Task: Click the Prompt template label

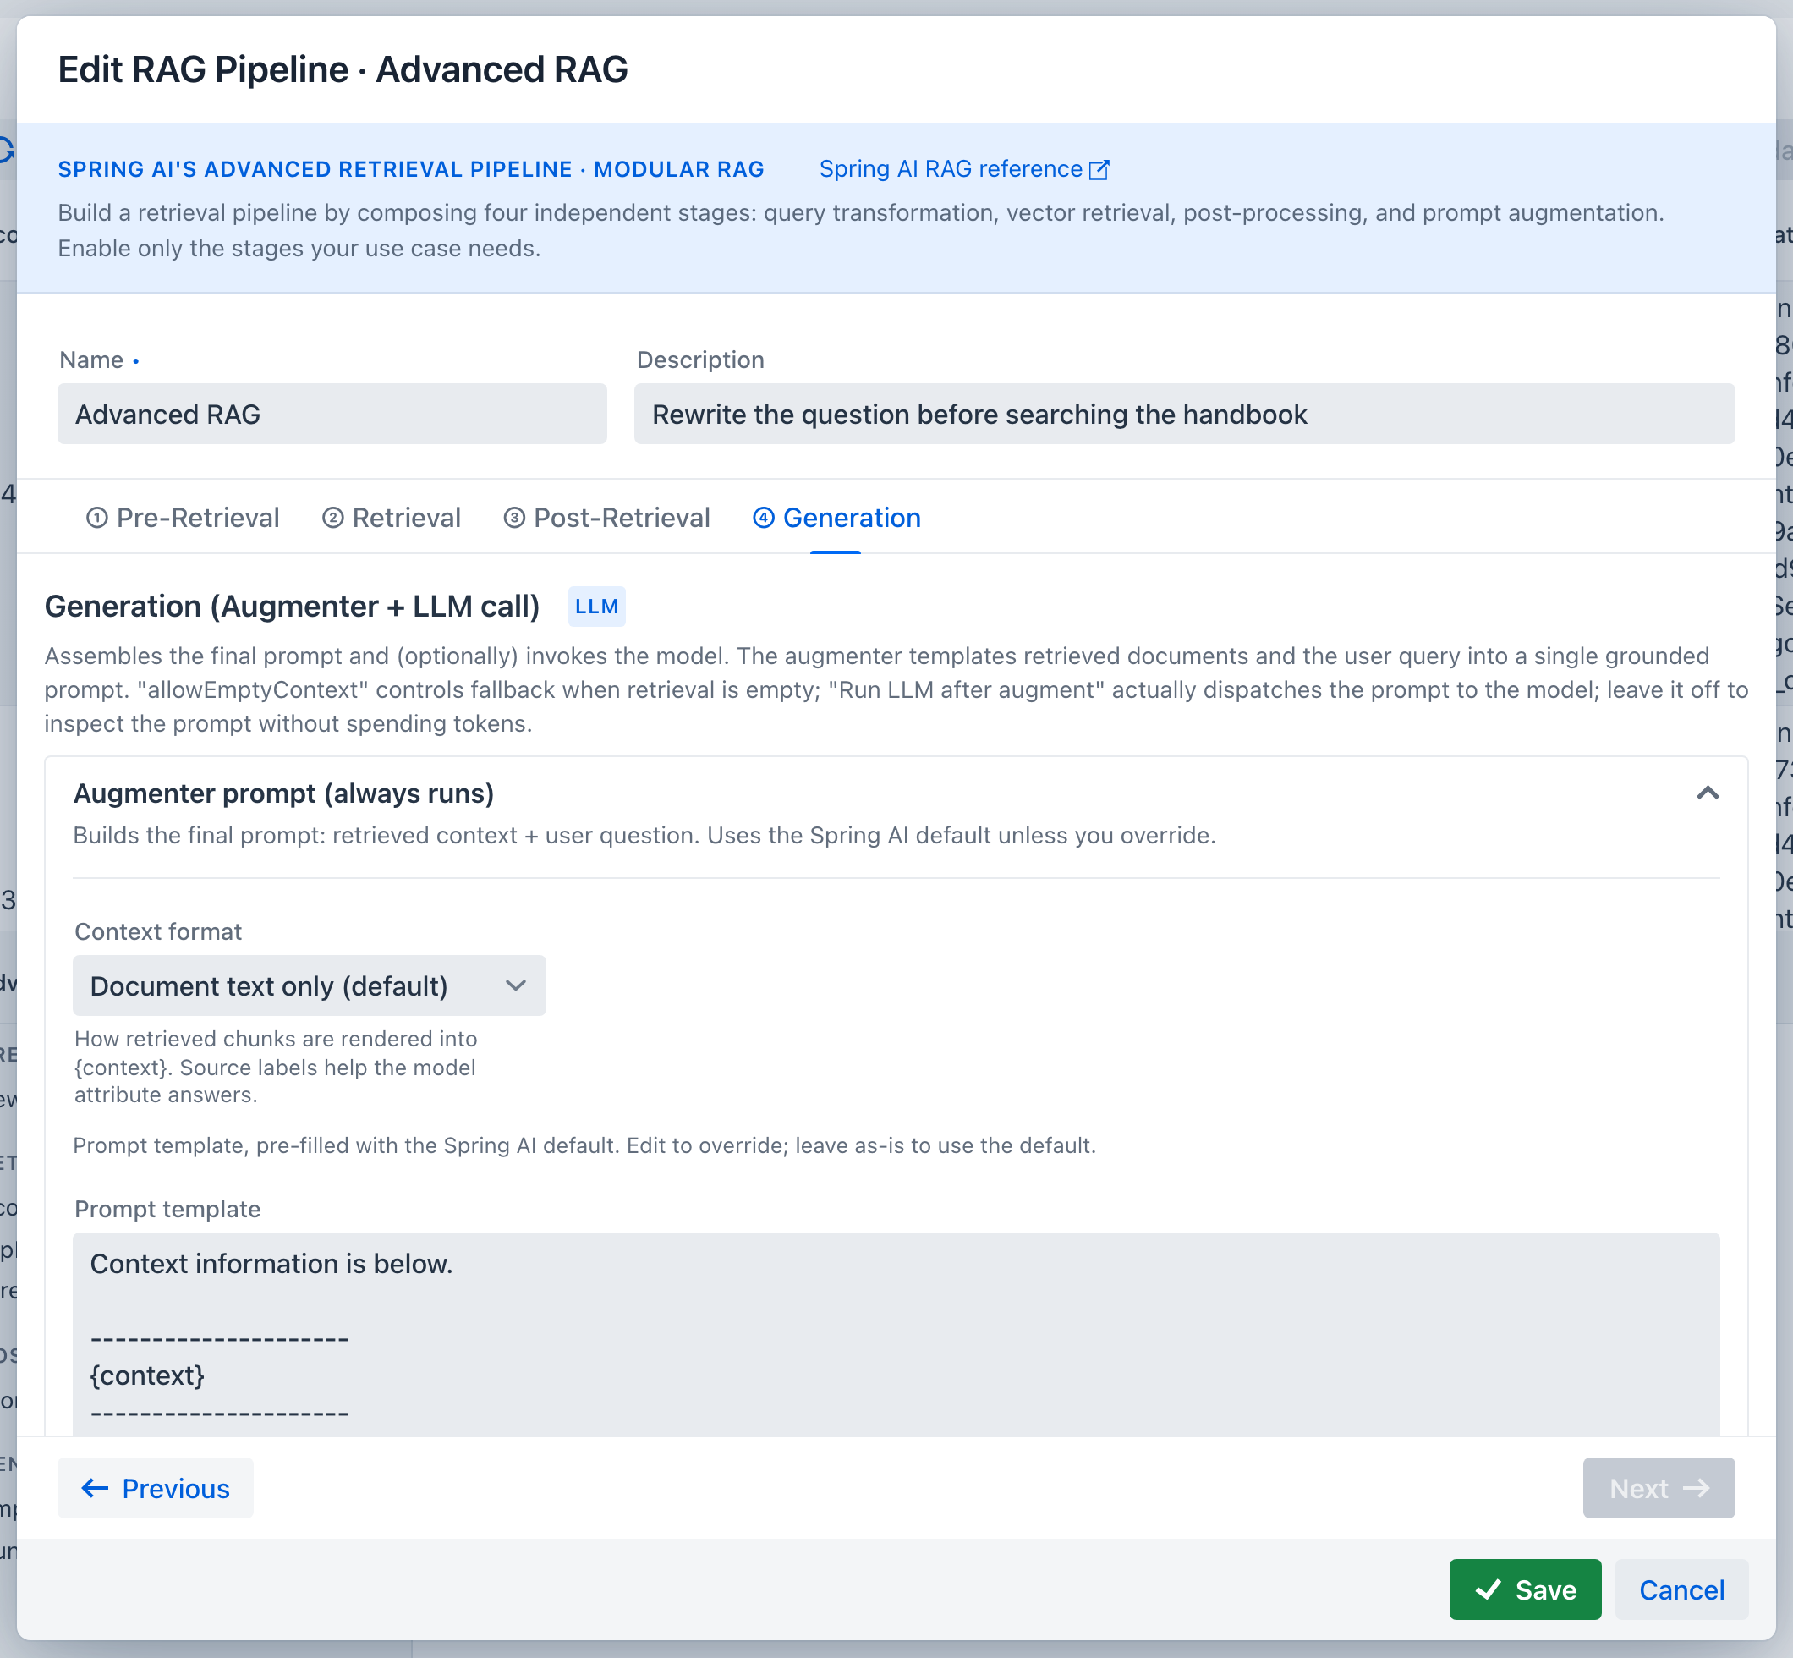Action: (x=167, y=1209)
